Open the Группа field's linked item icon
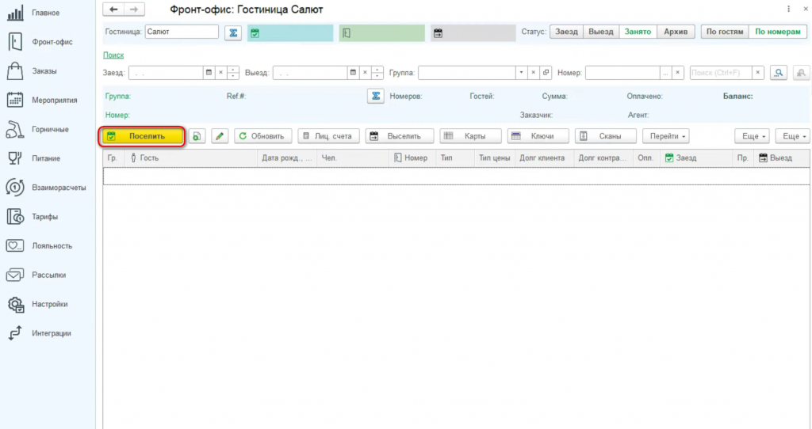Image resolution: width=812 pixels, height=429 pixels. (546, 73)
